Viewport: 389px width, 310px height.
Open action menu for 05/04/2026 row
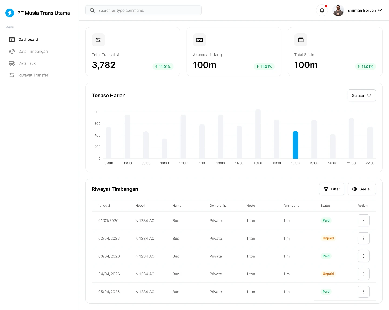tap(364, 292)
